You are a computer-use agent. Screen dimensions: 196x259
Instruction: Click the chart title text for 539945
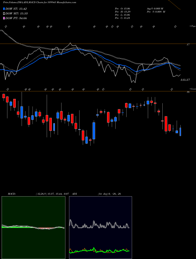(x=40, y=3)
